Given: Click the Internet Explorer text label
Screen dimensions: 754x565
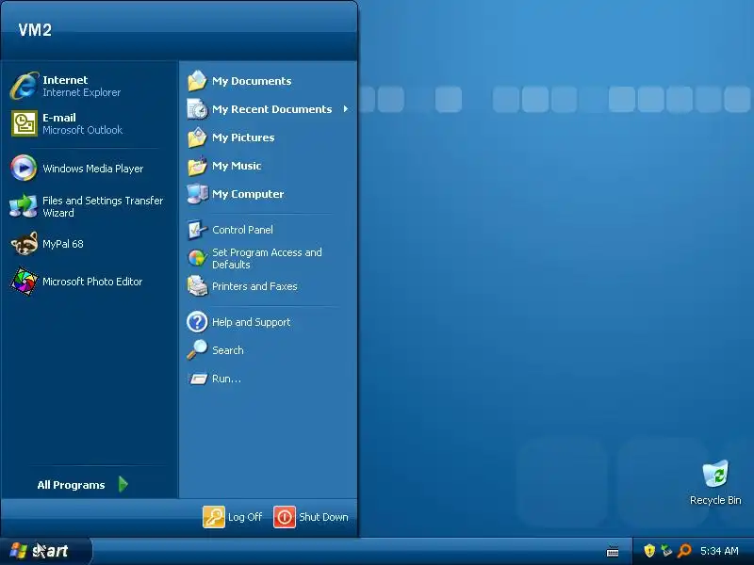Looking at the screenshot, I should coord(81,92).
